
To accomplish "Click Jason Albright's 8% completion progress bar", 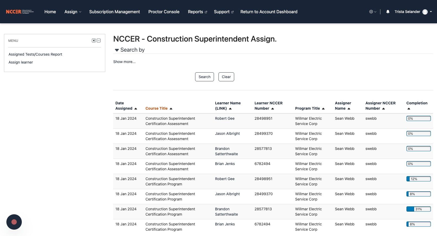I will [x=419, y=194].
